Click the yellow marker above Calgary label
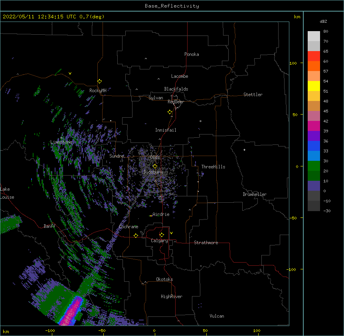This screenshot has height=336, width=344. click(x=162, y=235)
